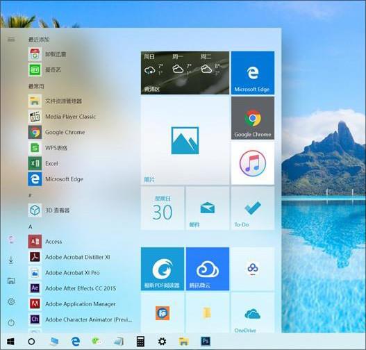Screen dimensions: 366x350
Task: Open the user account avatar in the Start rail
Action: click(11, 239)
